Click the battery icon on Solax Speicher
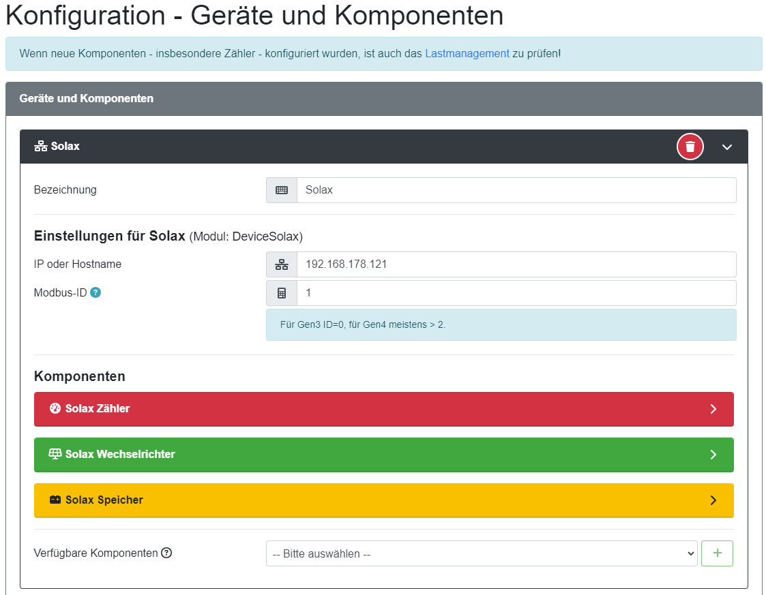The height and width of the screenshot is (595, 766). tap(55, 500)
